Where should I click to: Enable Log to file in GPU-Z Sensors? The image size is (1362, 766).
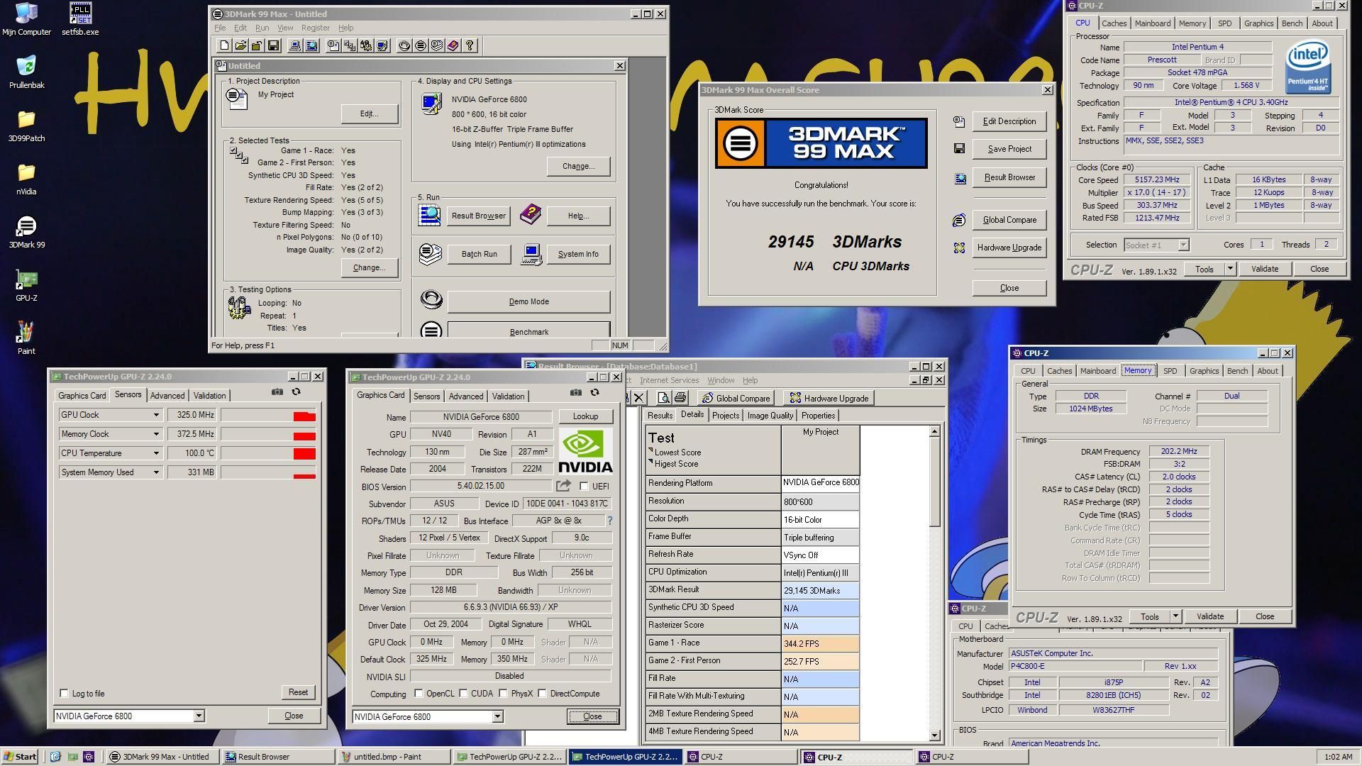coord(65,694)
